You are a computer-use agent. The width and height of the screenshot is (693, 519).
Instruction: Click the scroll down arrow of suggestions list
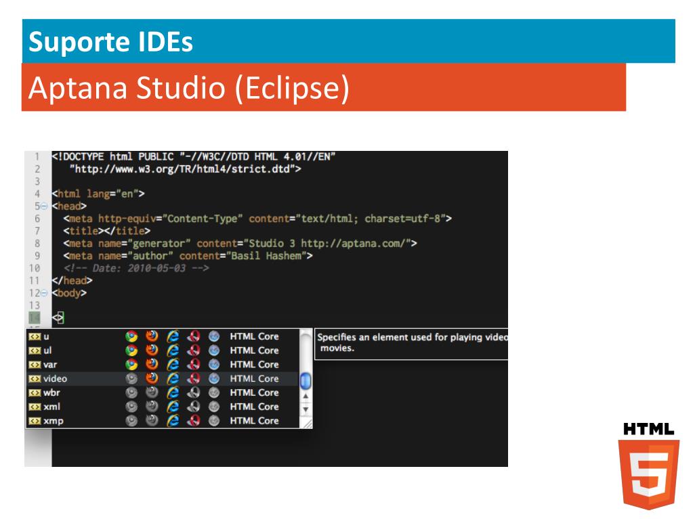pyautogui.click(x=306, y=409)
